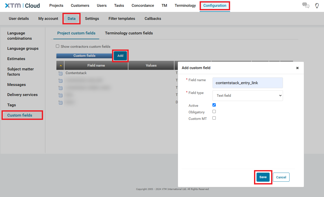The image size is (324, 197).
Task: Open Language groups in sidebar
Action: coord(23,48)
